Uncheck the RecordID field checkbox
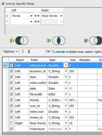102x135 pixels. coord(12,94)
